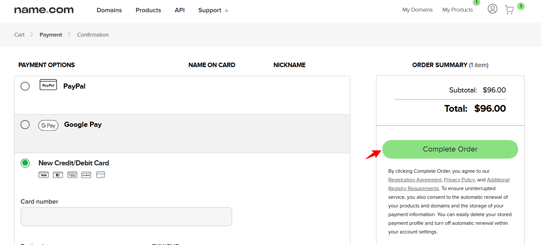This screenshot has height=245, width=541.
Task: Click the Mastercard card icon
Action: [58, 175]
